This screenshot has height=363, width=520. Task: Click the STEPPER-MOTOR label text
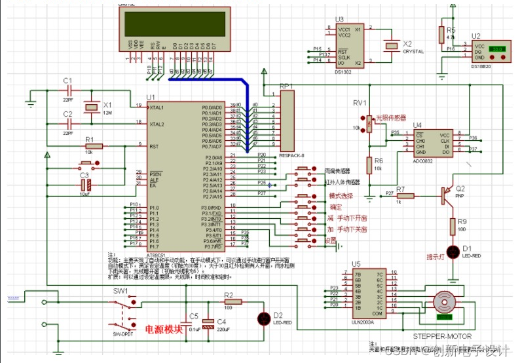pos(443,336)
